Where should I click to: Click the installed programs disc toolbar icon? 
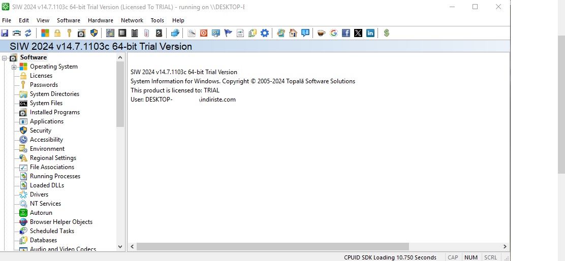(x=81, y=33)
